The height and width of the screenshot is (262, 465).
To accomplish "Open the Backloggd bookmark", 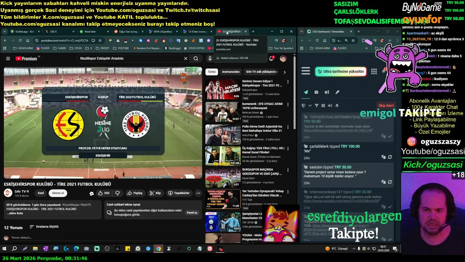I will click(x=172, y=48).
